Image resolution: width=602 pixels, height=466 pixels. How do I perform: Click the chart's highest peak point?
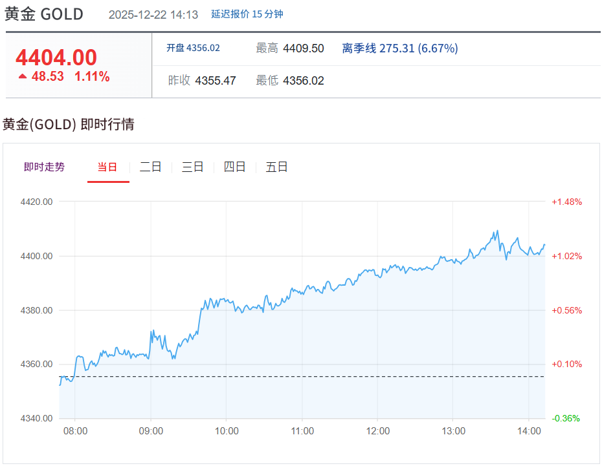coord(497,231)
